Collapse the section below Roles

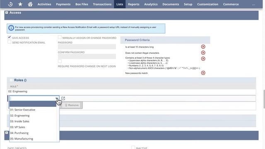tap(7, 133)
